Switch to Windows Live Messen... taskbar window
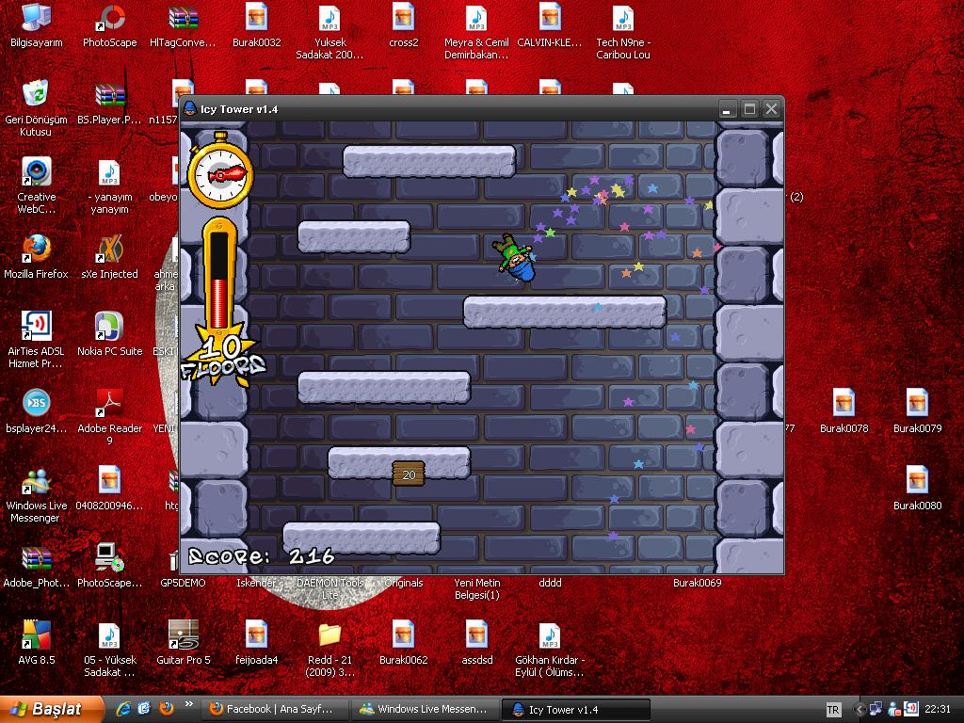The image size is (964, 723). pyautogui.click(x=425, y=710)
